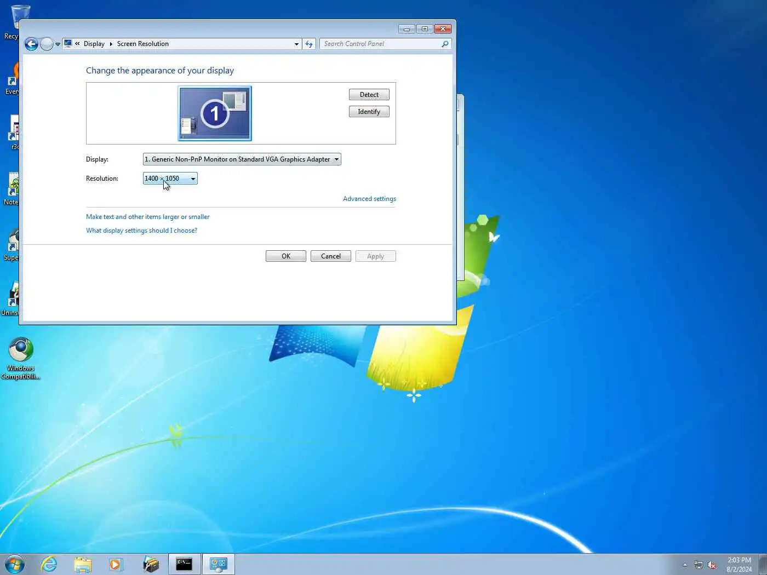The width and height of the screenshot is (767, 575).
Task: Click the Forward navigation arrow
Action: [x=47, y=44]
